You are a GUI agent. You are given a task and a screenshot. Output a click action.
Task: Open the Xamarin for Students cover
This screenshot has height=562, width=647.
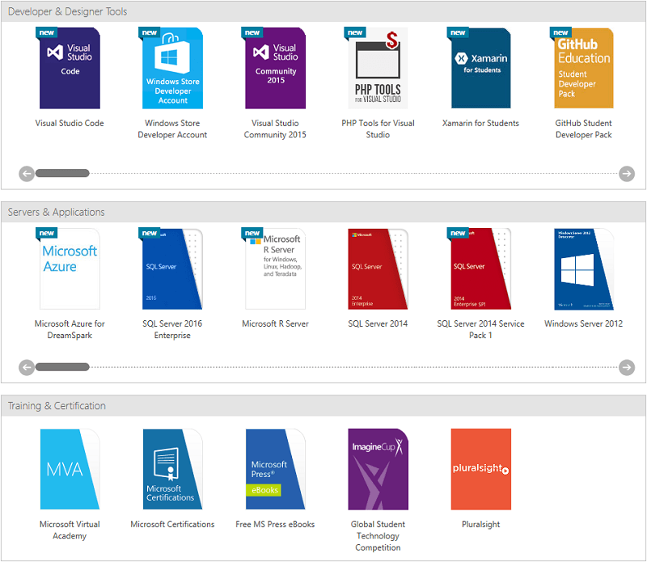click(x=480, y=68)
